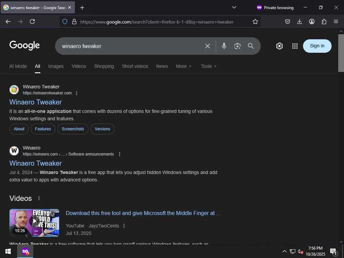
Task: Switch to Videos results tab
Action: [79, 66]
